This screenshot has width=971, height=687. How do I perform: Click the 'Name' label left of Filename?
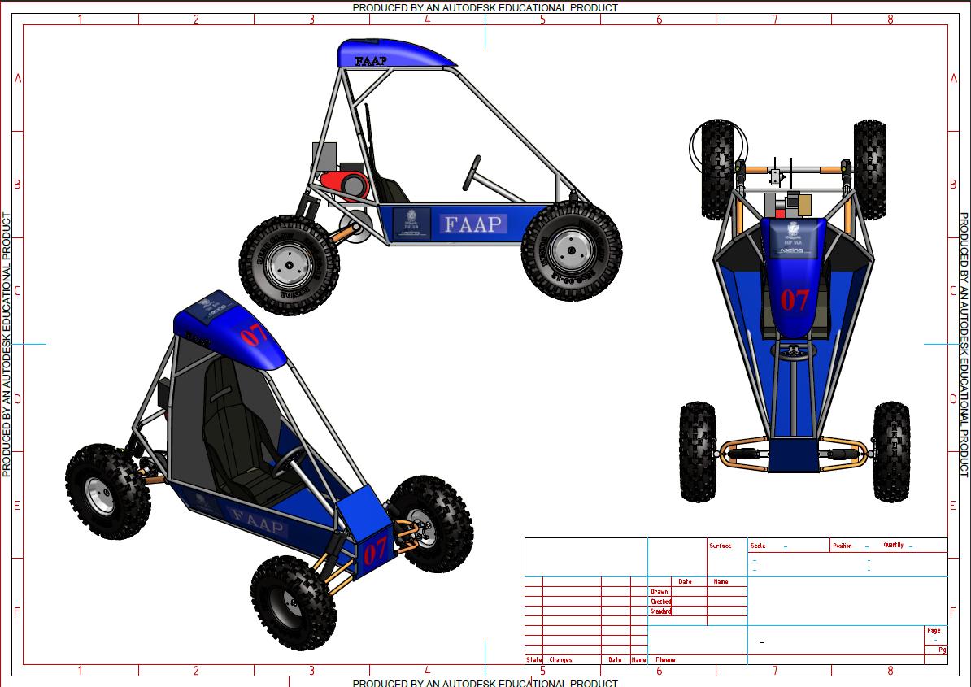(x=638, y=660)
